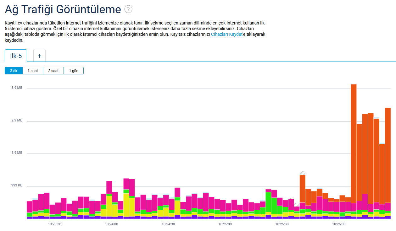Click the 10:25:30 time label
Viewport: 396px width, 231px height.
[x=282, y=224]
